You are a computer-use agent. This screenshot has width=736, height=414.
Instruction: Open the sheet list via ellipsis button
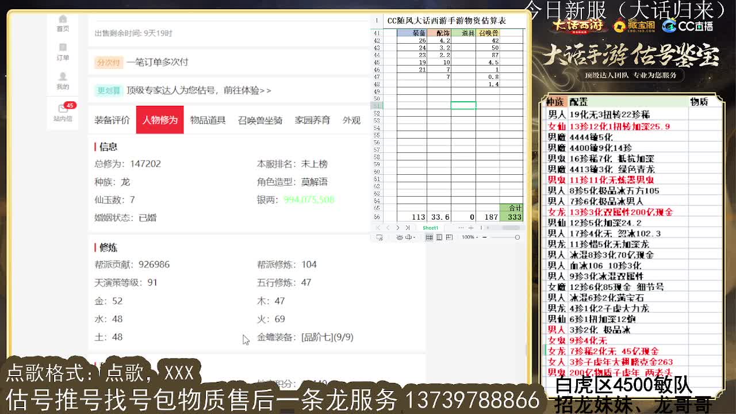pos(461,228)
